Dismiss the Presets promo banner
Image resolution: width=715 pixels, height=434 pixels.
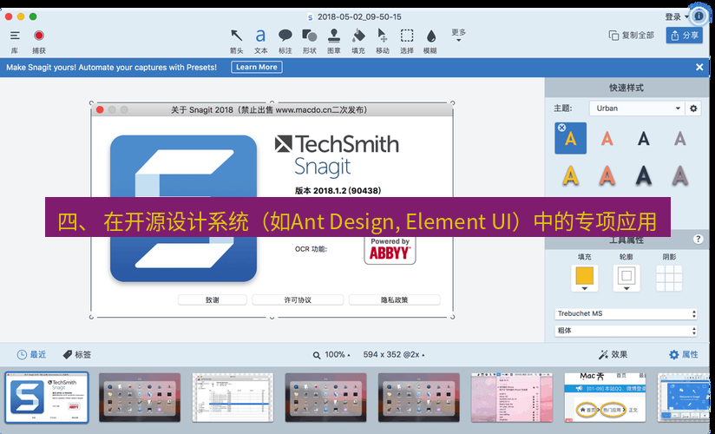699,67
